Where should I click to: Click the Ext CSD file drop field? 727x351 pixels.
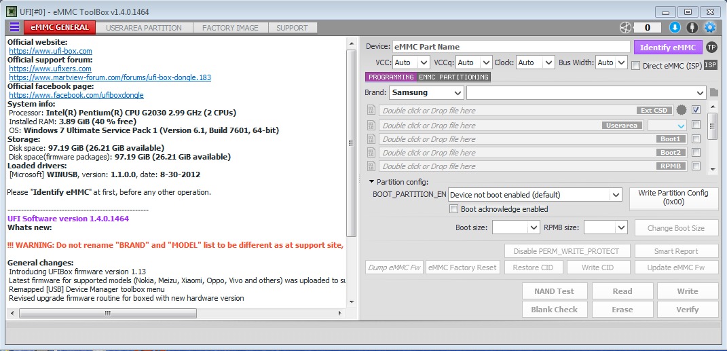pyautogui.click(x=526, y=110)
